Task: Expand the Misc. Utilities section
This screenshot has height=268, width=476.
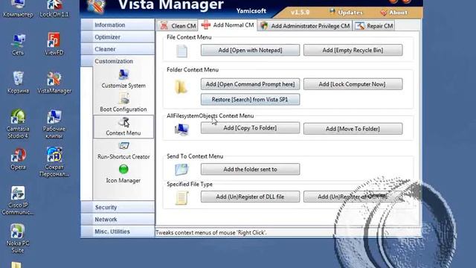Action: click(x=118, y=232)
